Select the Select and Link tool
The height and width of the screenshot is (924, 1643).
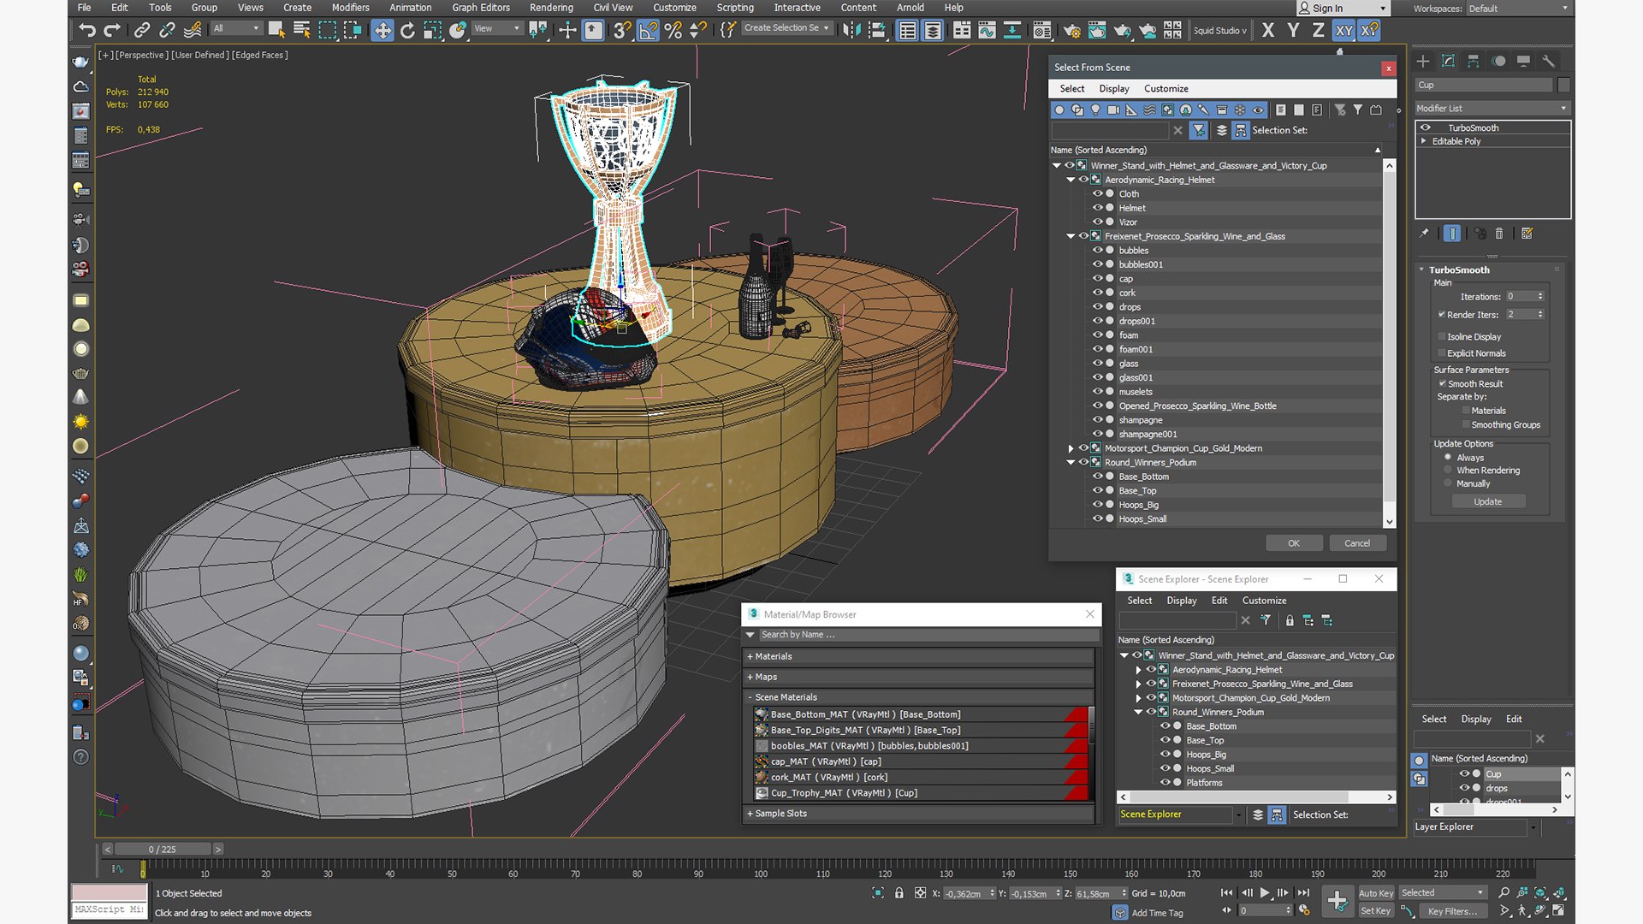(x=142, y=30)
